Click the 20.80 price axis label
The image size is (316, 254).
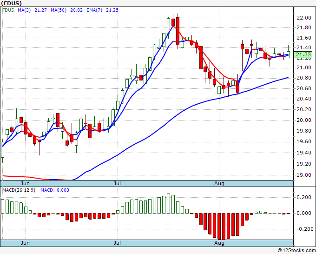[304, 78]
